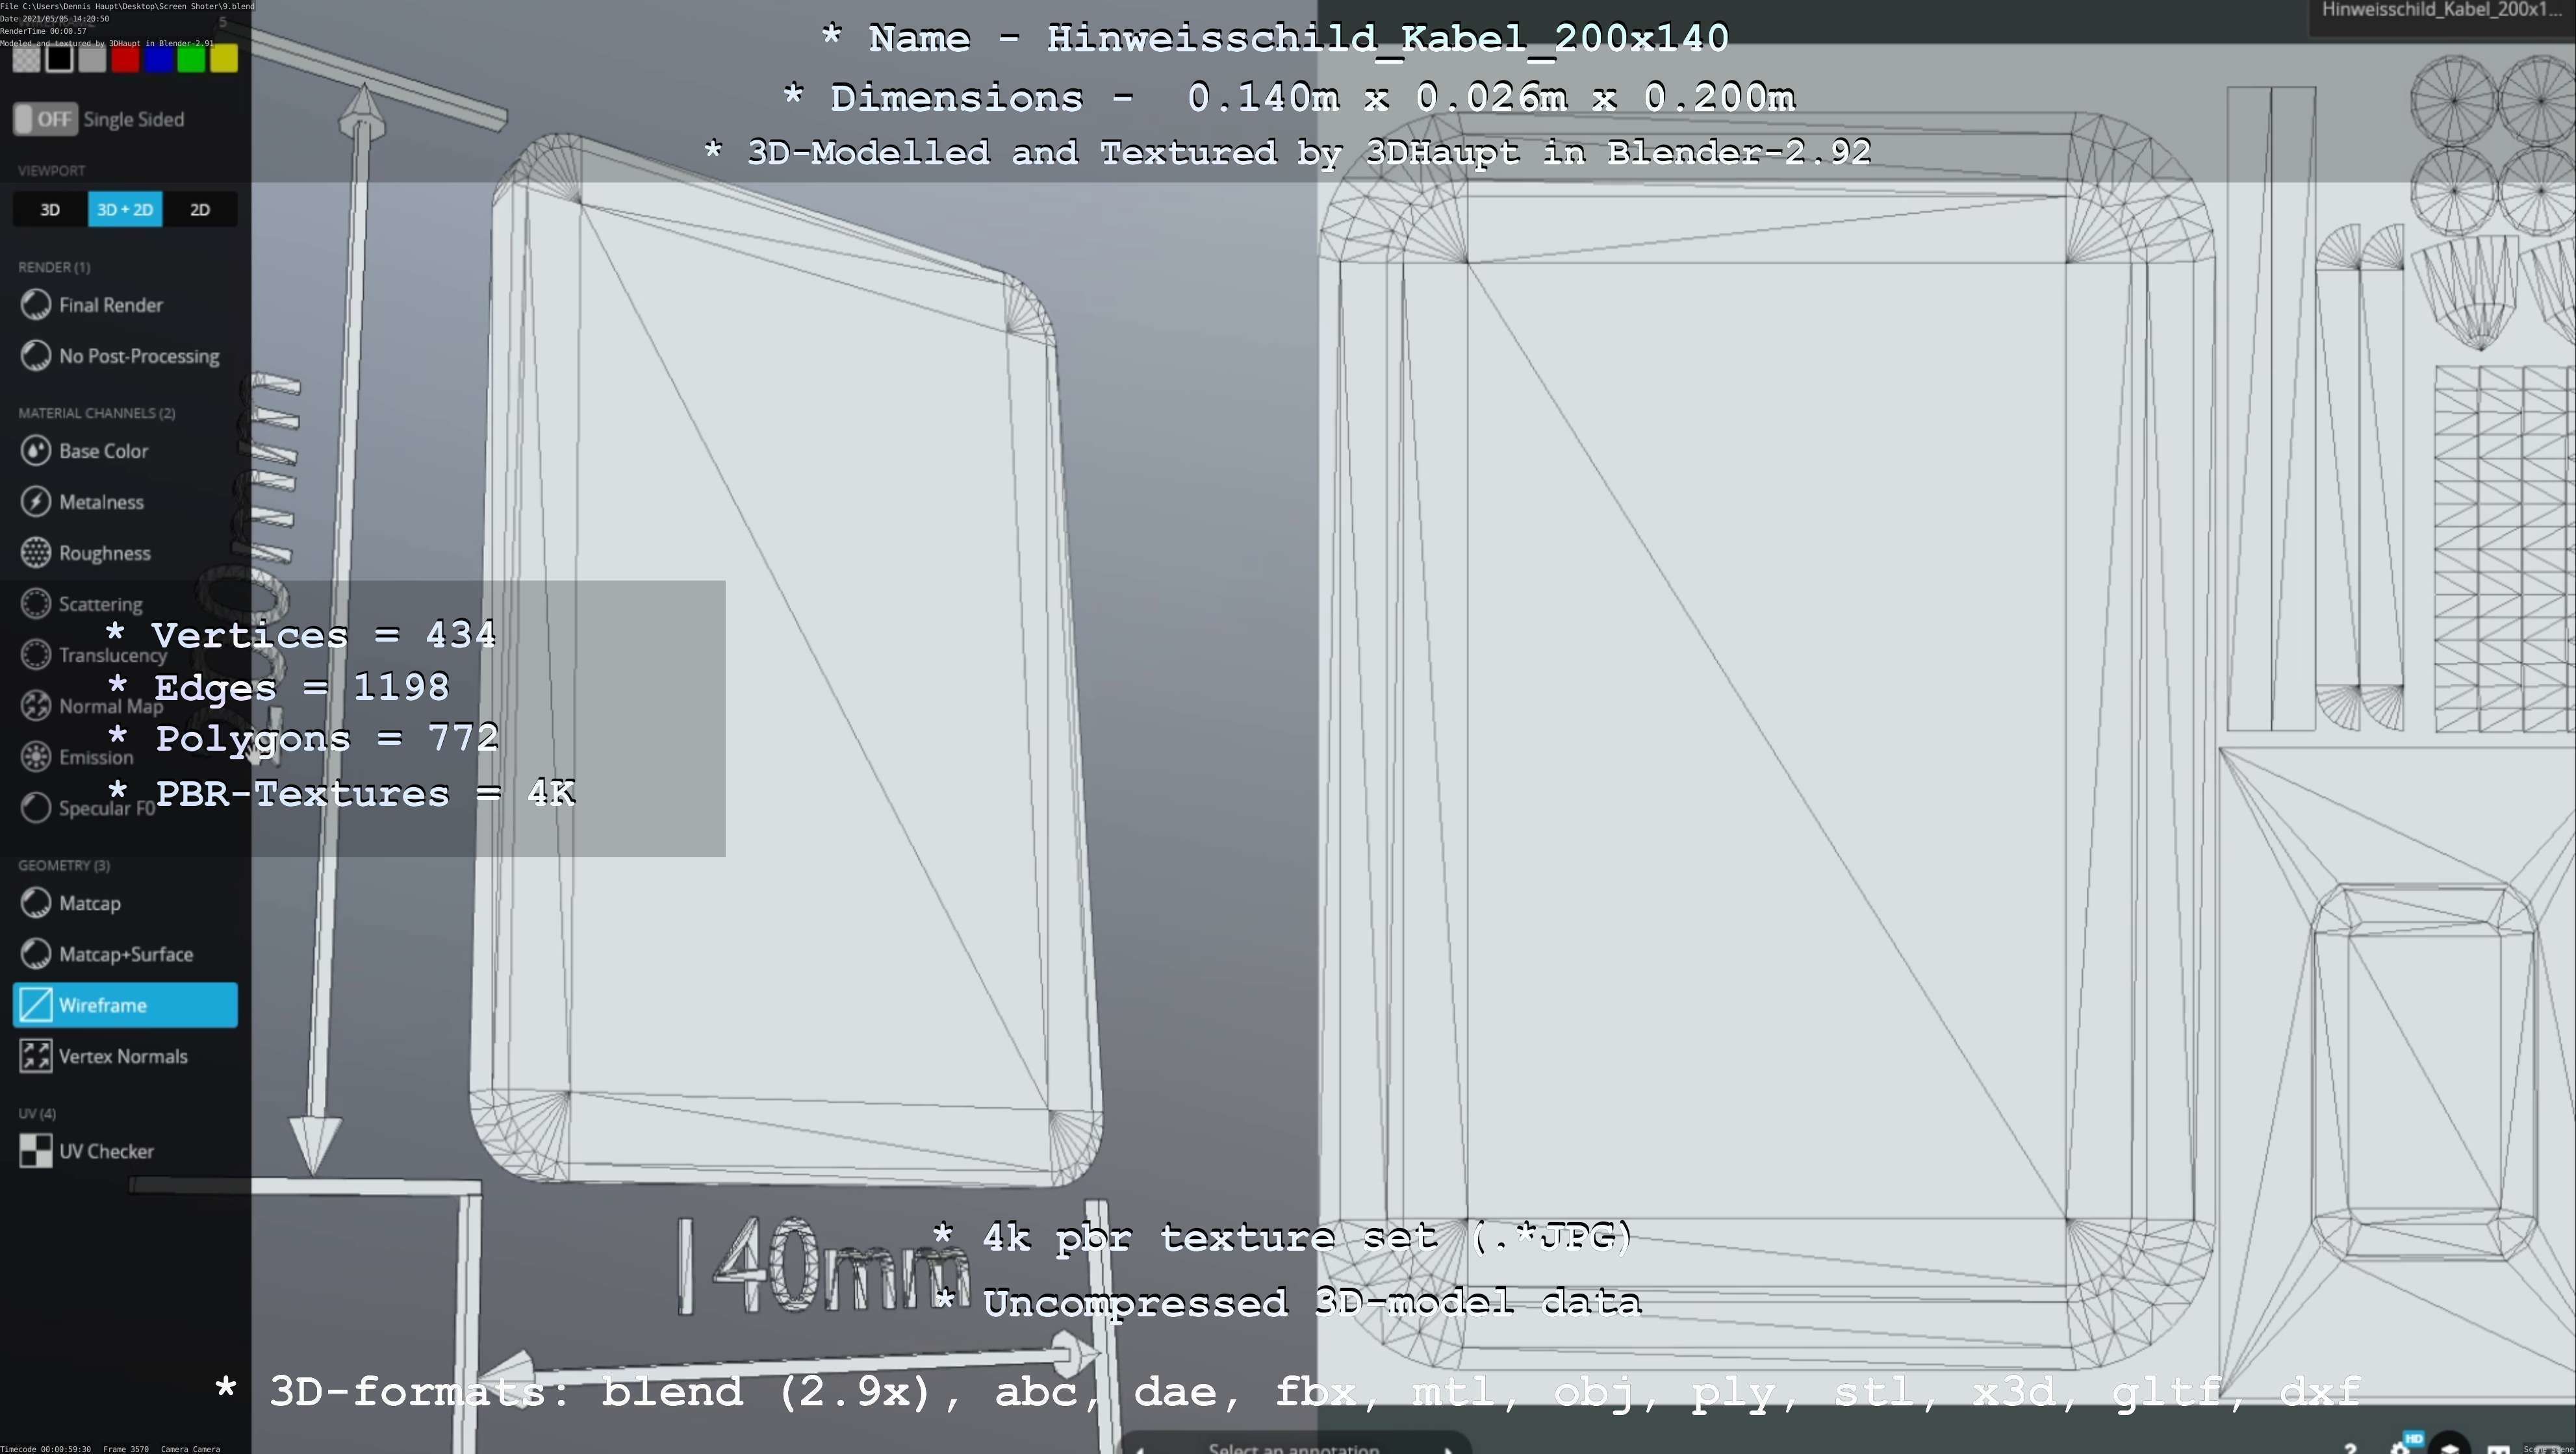The image size is (2576, 1454).
Task: Enable the Matcap geometry view
Action: pos(89,903)
